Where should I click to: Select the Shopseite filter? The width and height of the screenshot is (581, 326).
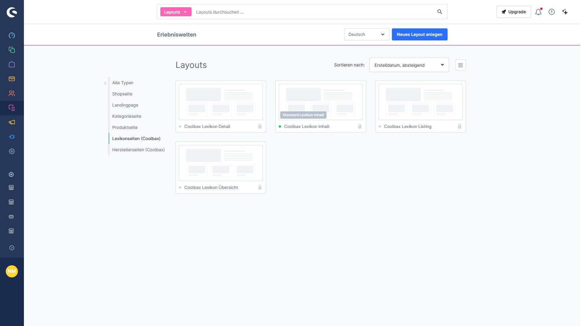point(122,94)
